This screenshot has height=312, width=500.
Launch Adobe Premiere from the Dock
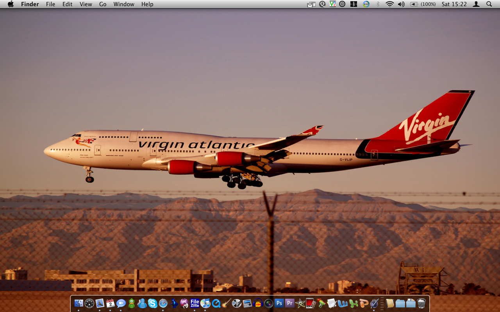pyautogui.click(x=289, y=303)
